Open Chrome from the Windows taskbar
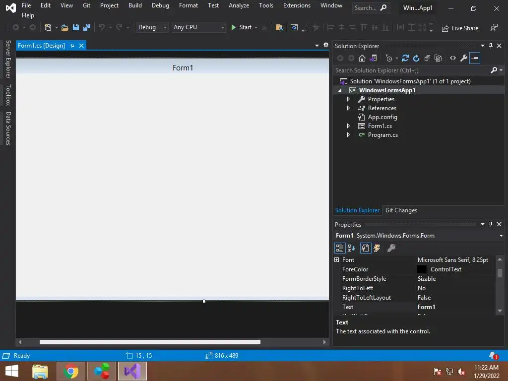This screenshot has width=508, height=381. click(71, 371)
